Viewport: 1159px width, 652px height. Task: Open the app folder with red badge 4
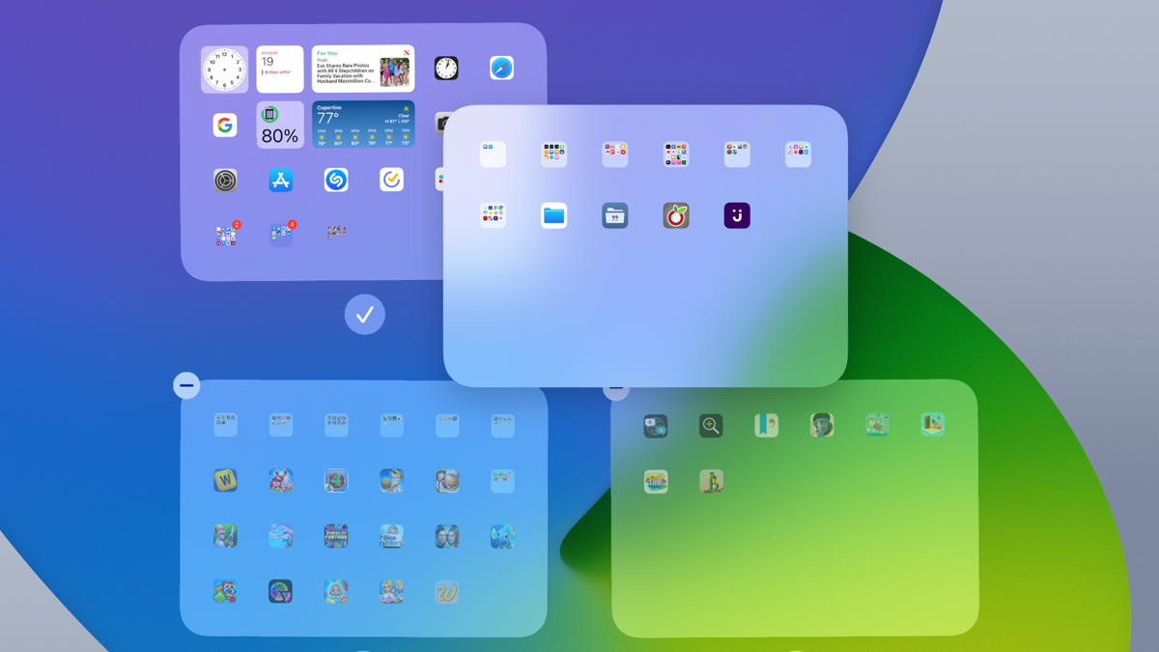280,235
